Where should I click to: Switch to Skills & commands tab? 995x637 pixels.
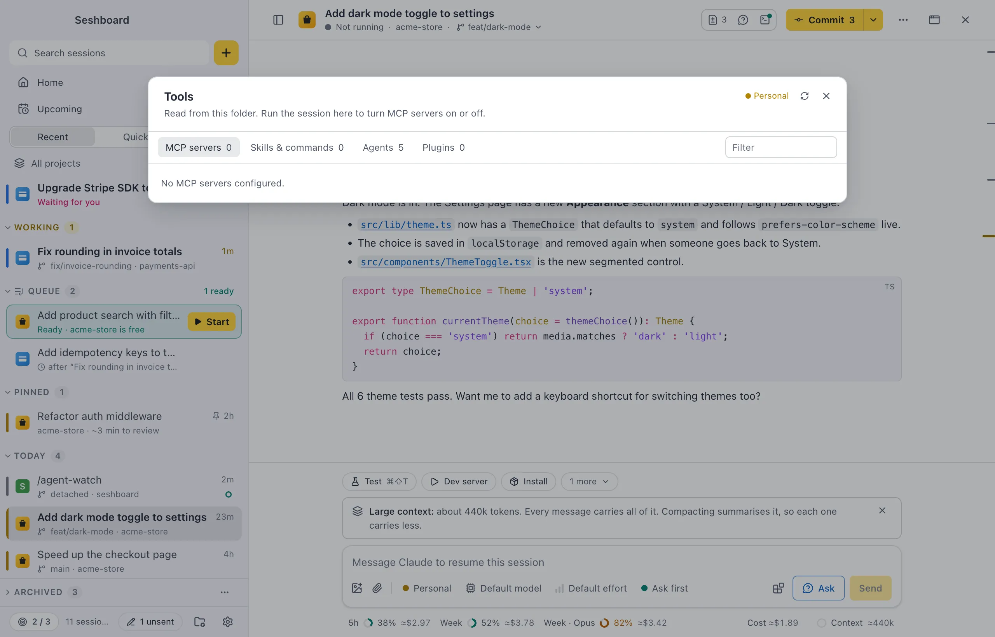pos(297,147)
